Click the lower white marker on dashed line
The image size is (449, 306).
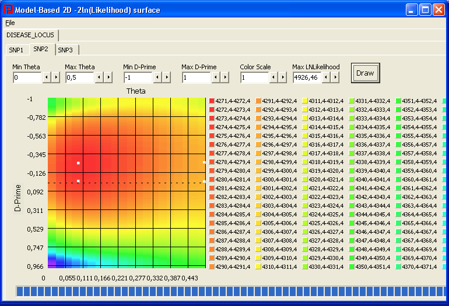(x=78, y=181)
